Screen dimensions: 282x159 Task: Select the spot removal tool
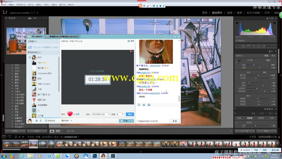[243, 46]
